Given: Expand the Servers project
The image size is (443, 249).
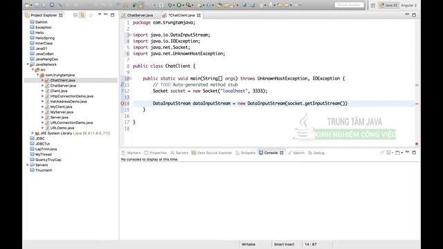Looking at the screenshot, I should coord(28,165).
